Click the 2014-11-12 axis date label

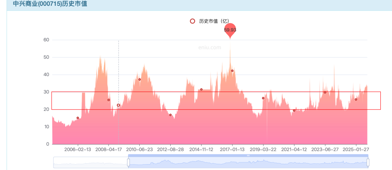click(201, 150)
